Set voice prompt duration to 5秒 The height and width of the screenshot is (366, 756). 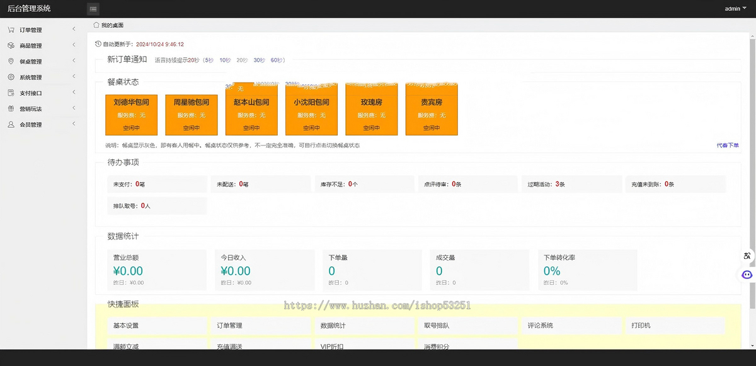[209, 60]
